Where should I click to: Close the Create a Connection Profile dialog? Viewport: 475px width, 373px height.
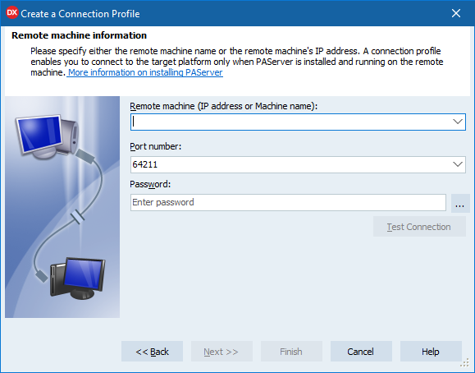pos(456,13)
